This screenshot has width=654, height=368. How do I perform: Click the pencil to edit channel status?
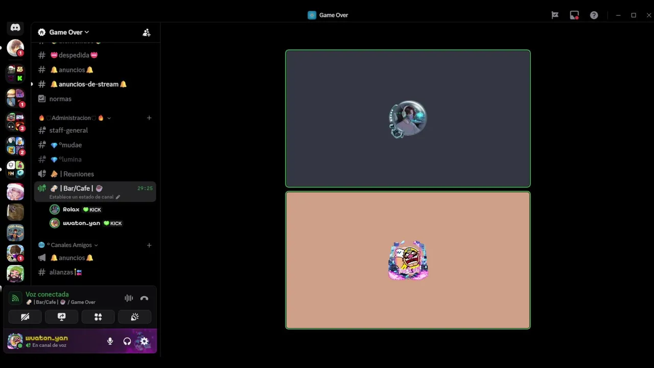point(118,197)
